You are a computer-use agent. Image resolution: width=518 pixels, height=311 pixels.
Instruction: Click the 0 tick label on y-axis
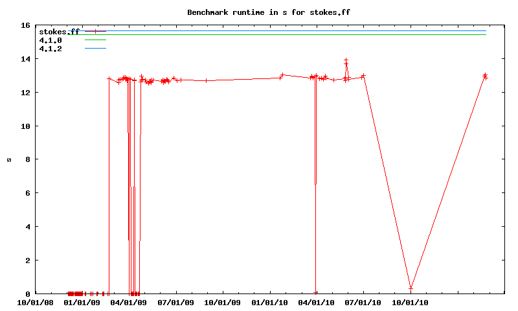pyautogui.click(x=28, y=294)
